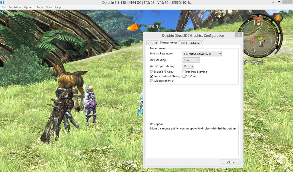The height and width of the screenshot is (172, 293).
Task: Open the Help menu
Action: pos(58,7)
